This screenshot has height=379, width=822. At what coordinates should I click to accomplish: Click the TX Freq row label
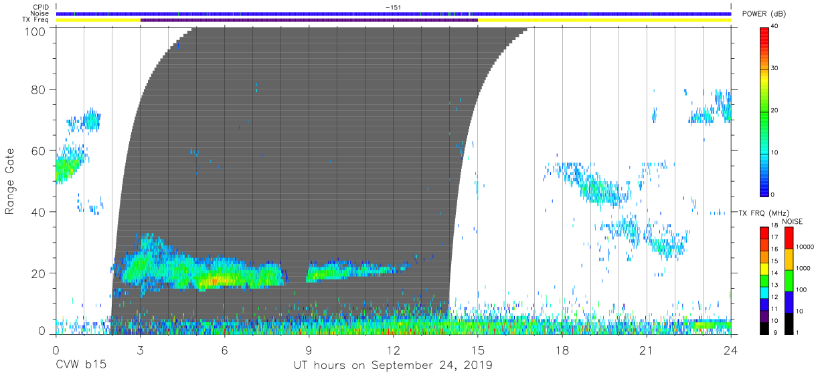point(37,20)
